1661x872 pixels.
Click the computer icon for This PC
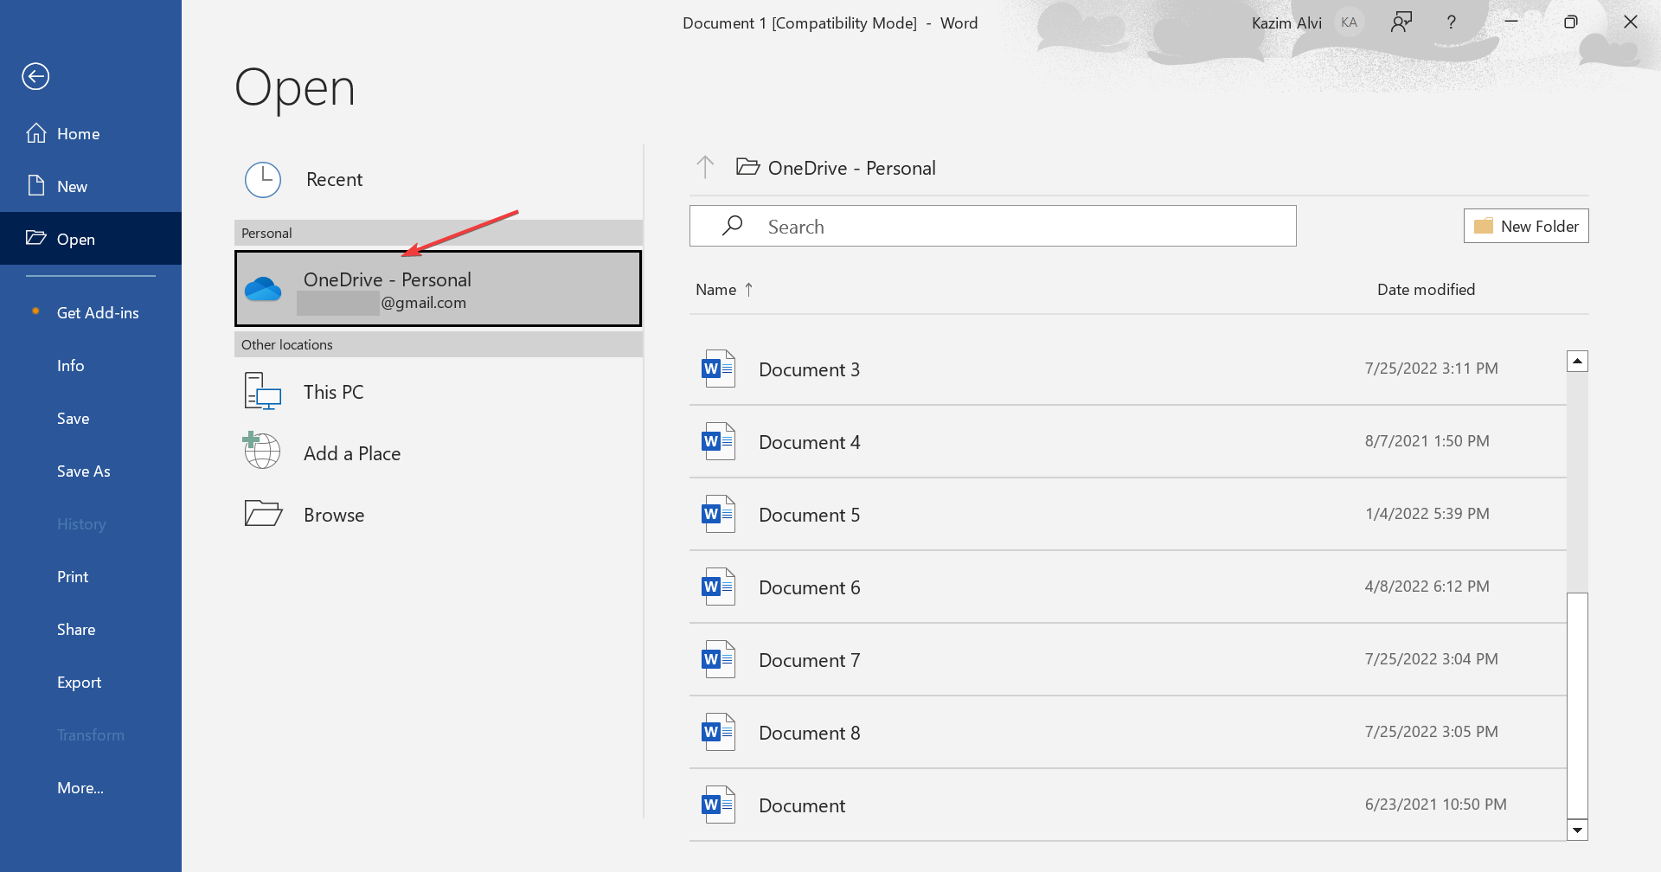click(x=263, y=391)
